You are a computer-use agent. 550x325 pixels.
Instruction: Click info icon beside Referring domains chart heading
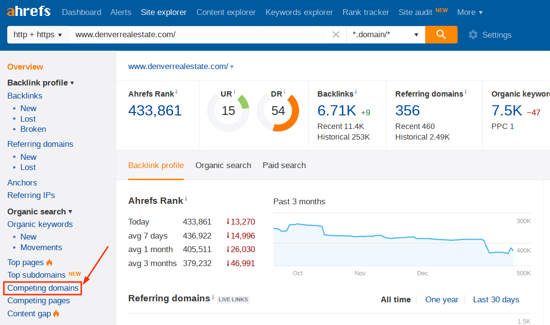[x=213, y=297]
